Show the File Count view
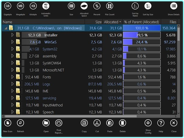Image resolution: width=184 pixels, height=138 pixels. pos(110,6)
